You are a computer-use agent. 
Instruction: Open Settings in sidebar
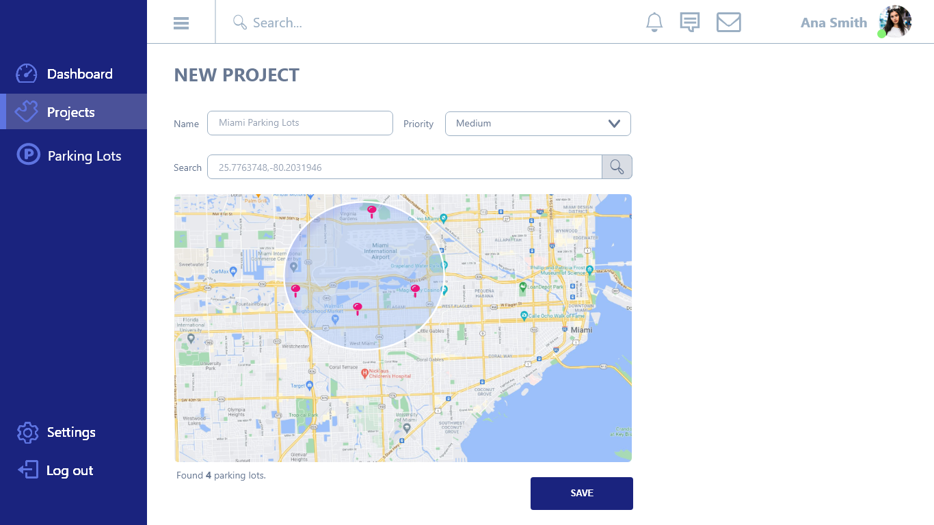tap(73, 432)
